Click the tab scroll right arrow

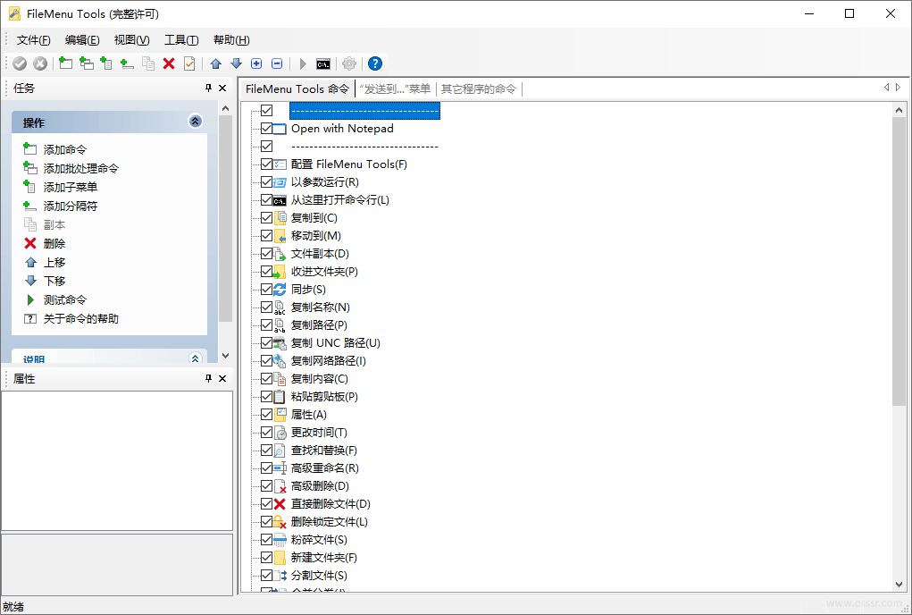(x=898, y=88)
